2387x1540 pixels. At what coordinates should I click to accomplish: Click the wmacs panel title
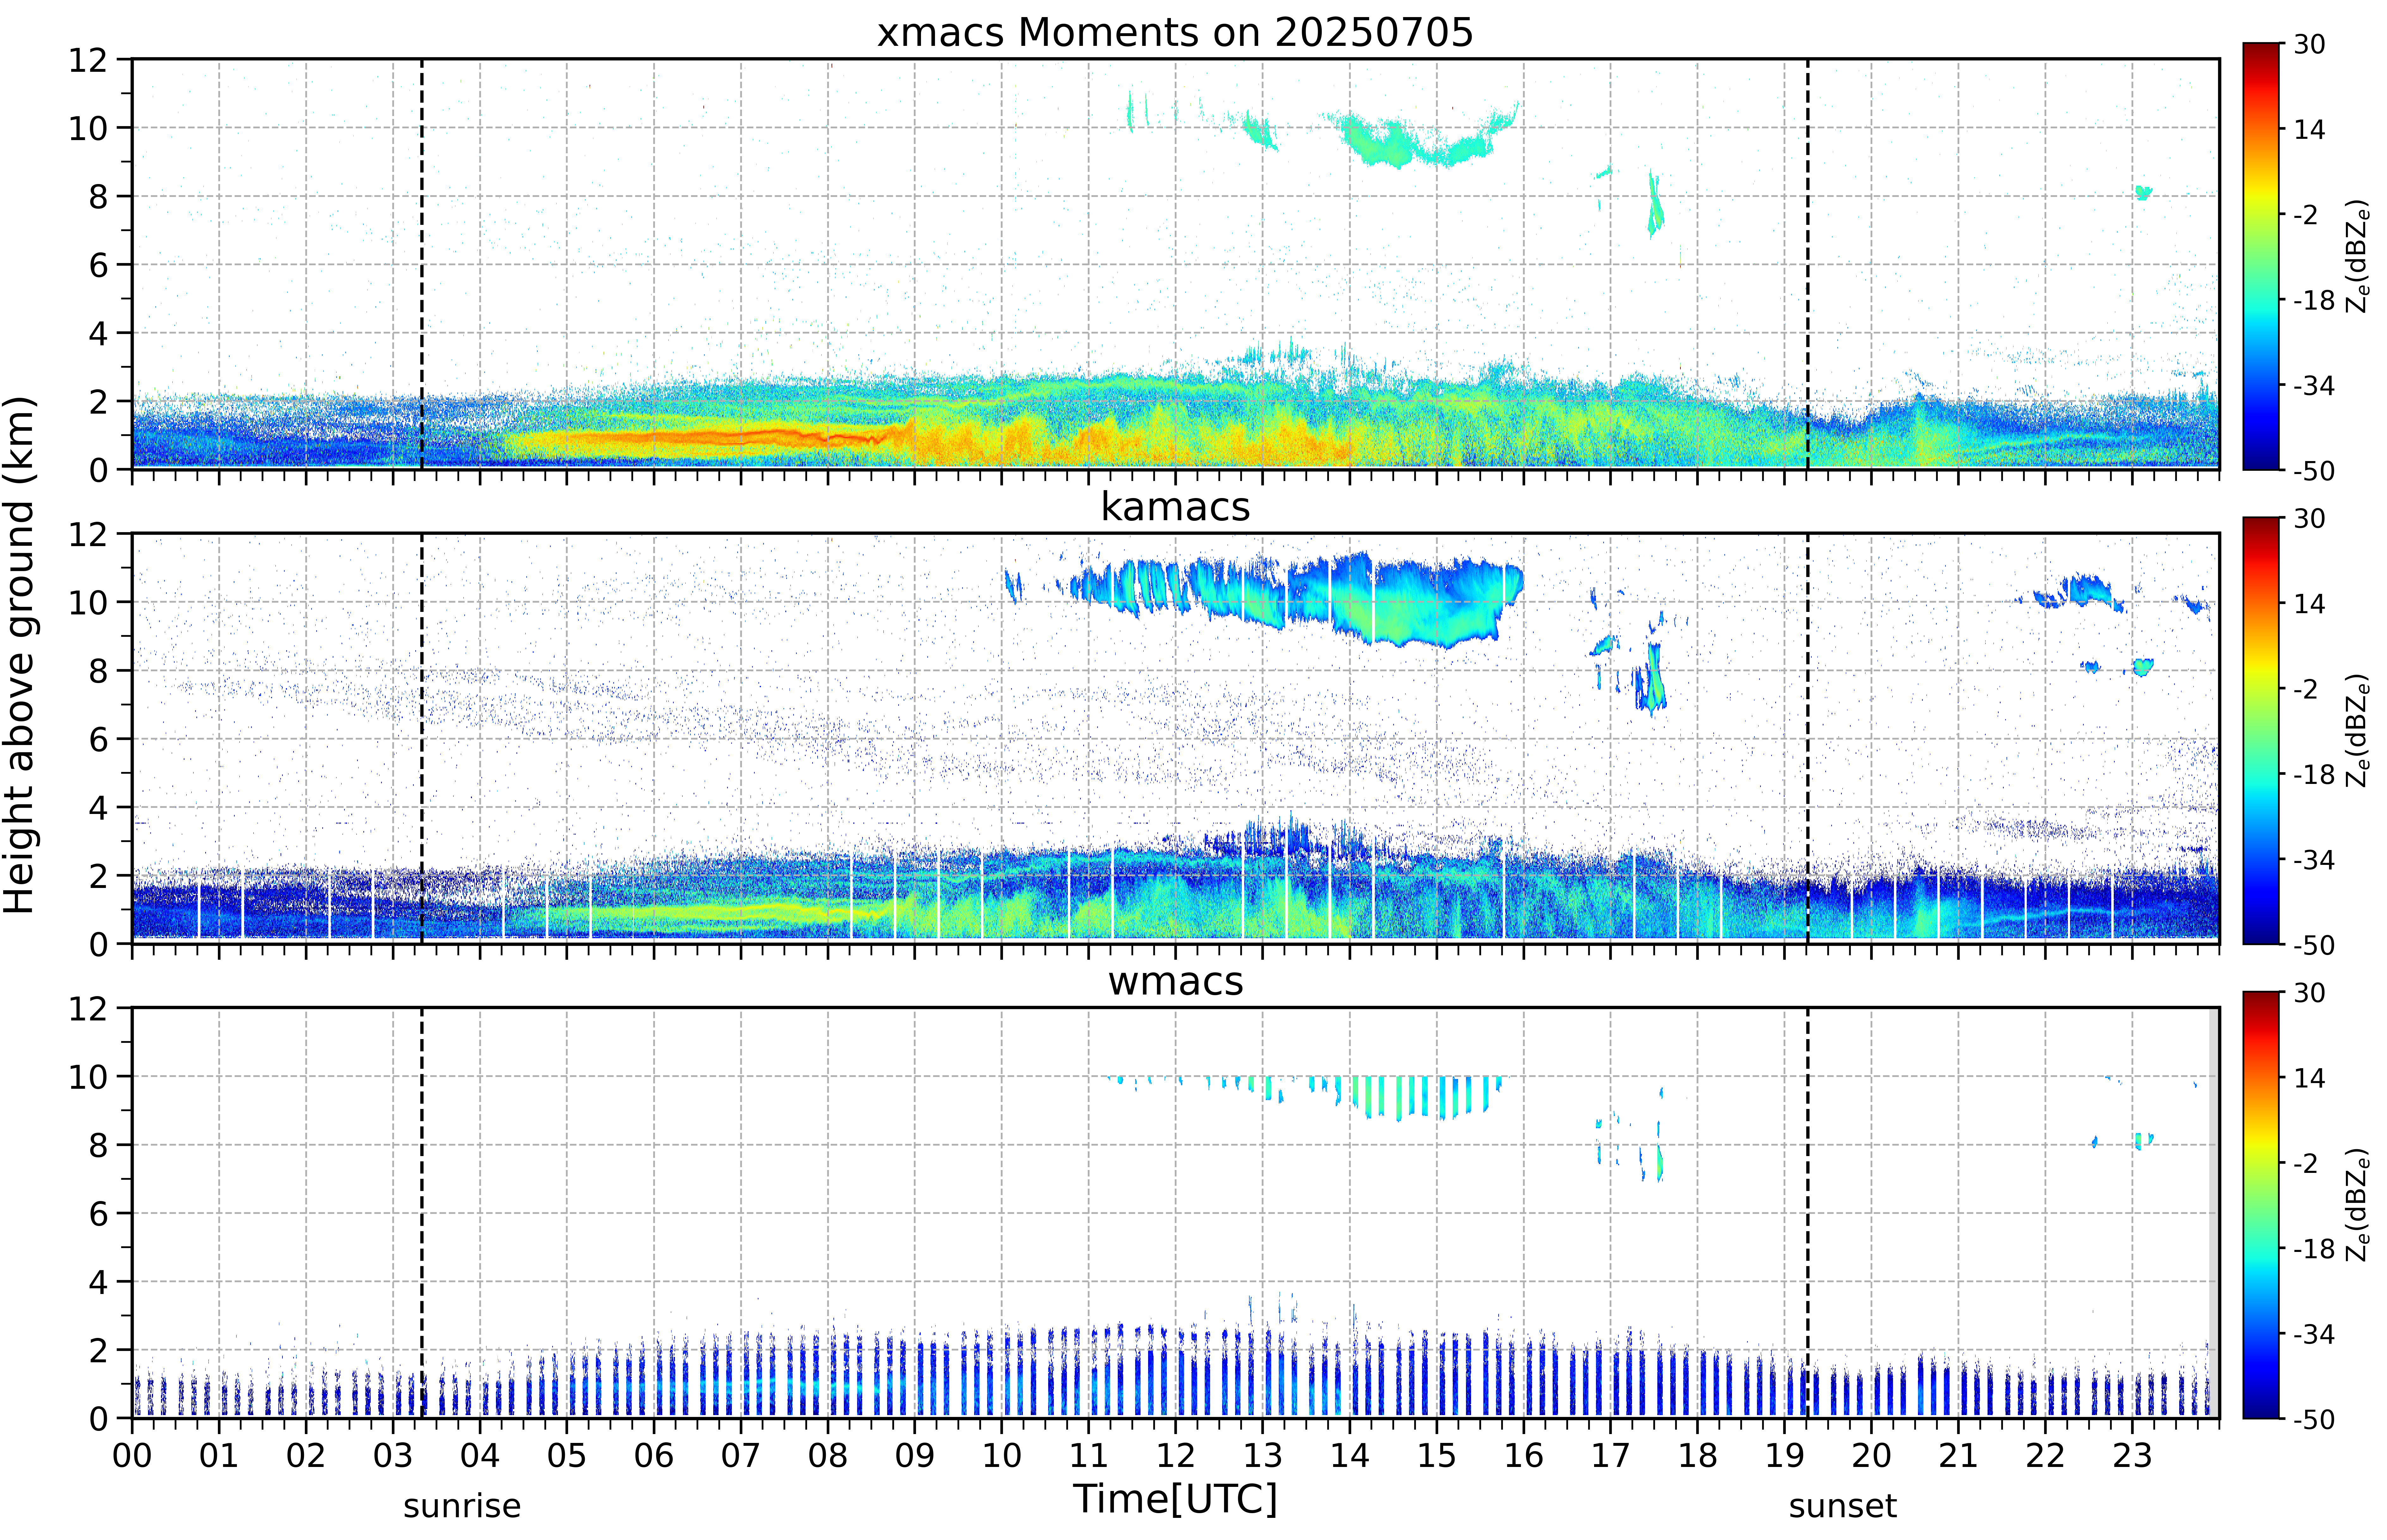1175,981
